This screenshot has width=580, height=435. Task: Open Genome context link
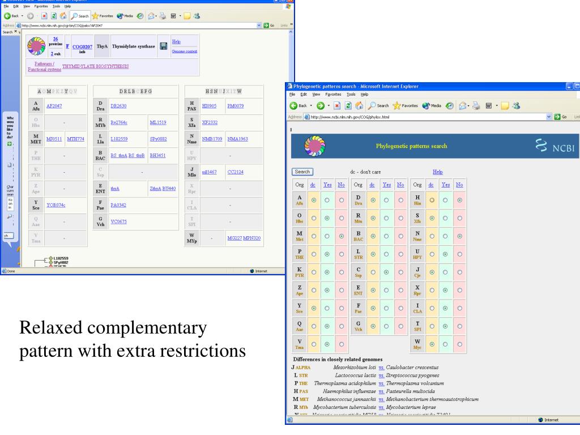(x=184, y=52)
